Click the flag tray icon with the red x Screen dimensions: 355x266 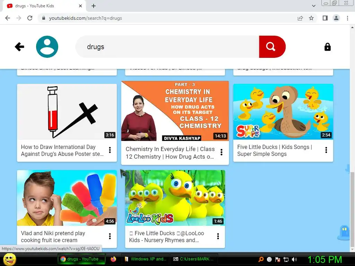click(x=278, y=259)
